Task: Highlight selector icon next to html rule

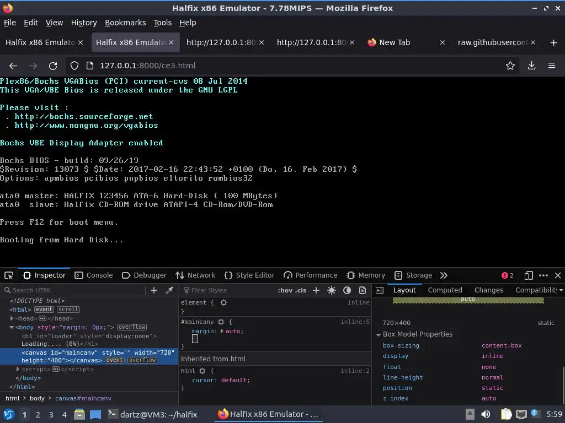Action: point(202,371)
